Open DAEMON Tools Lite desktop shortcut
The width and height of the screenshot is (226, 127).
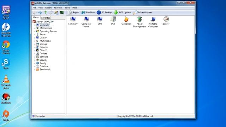(x=6, y=30)
